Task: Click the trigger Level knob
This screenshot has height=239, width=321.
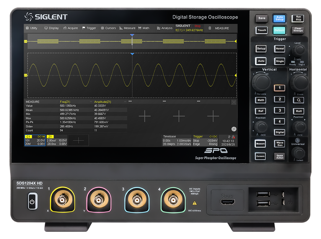Action: (x=299, y=50)
